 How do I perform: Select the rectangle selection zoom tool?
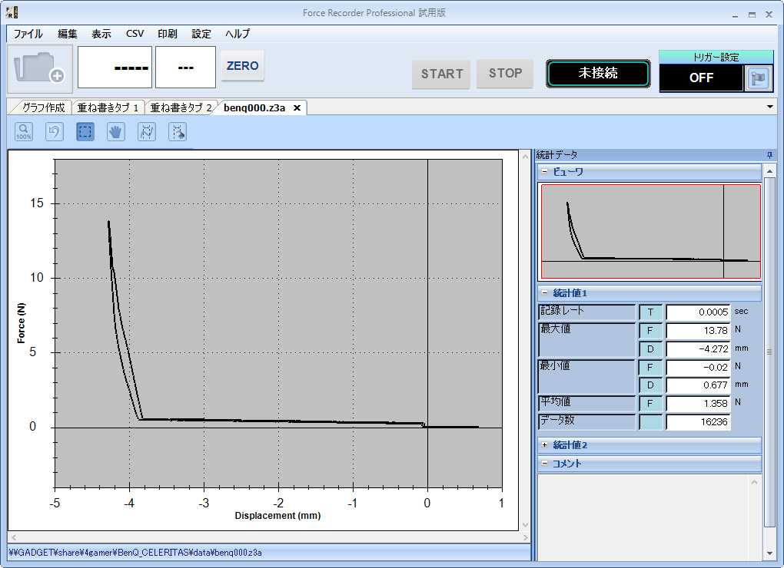point(85,132)
